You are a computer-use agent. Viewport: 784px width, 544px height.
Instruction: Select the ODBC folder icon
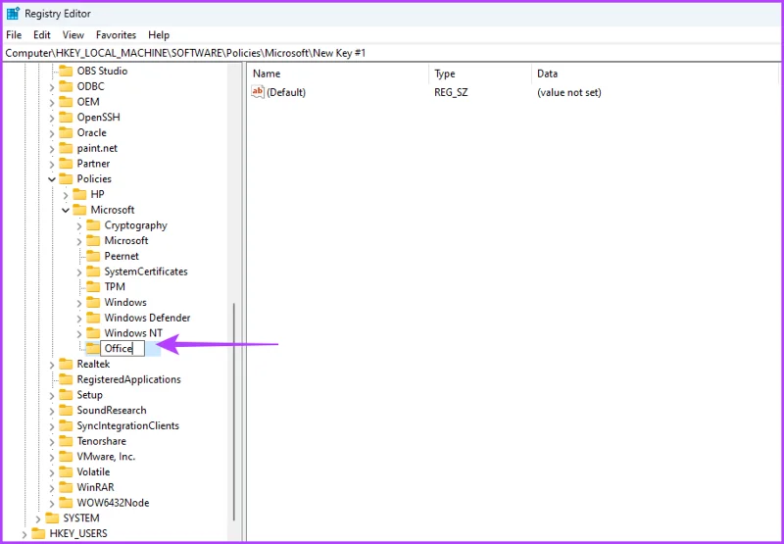click(66, 86)
